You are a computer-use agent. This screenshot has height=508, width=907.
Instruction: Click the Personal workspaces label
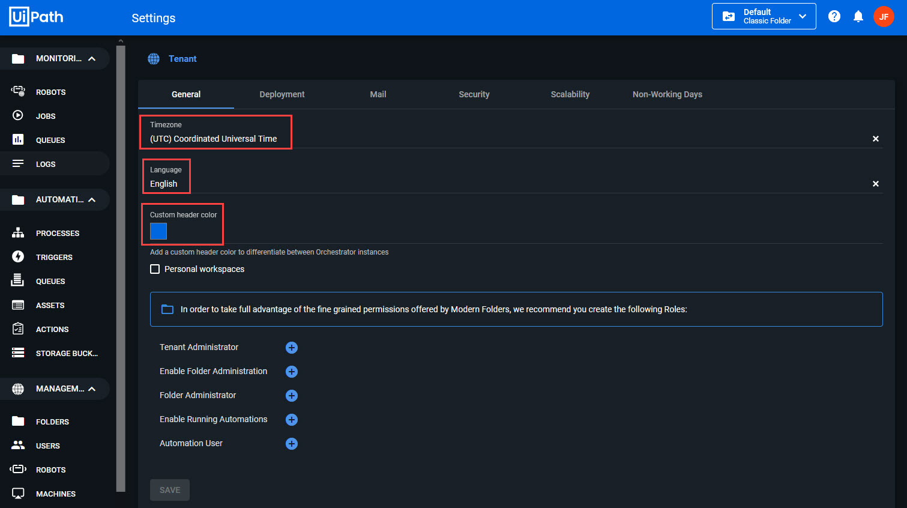coord(205,269)
